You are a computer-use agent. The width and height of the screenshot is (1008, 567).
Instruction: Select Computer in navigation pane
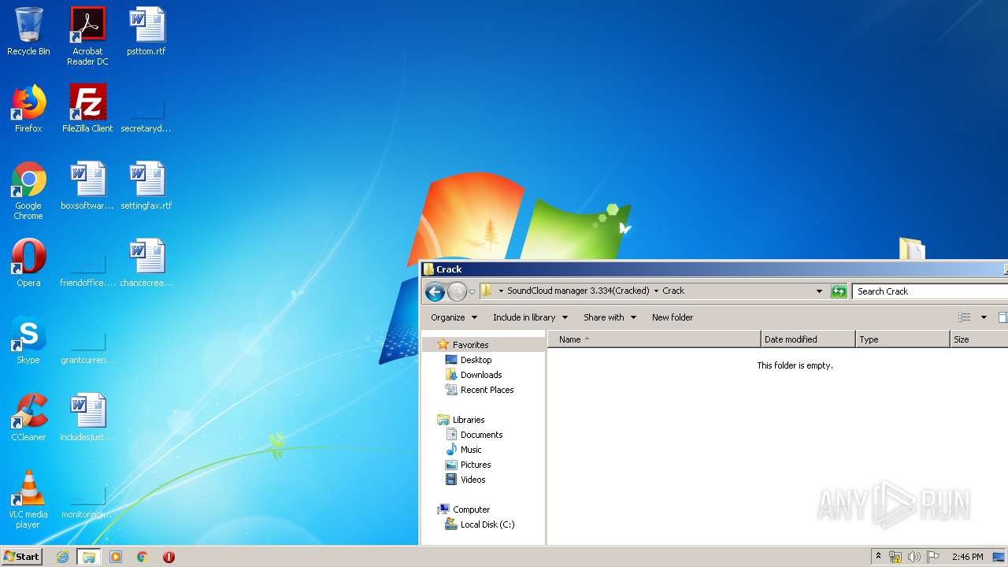click(x=471, y=510)
